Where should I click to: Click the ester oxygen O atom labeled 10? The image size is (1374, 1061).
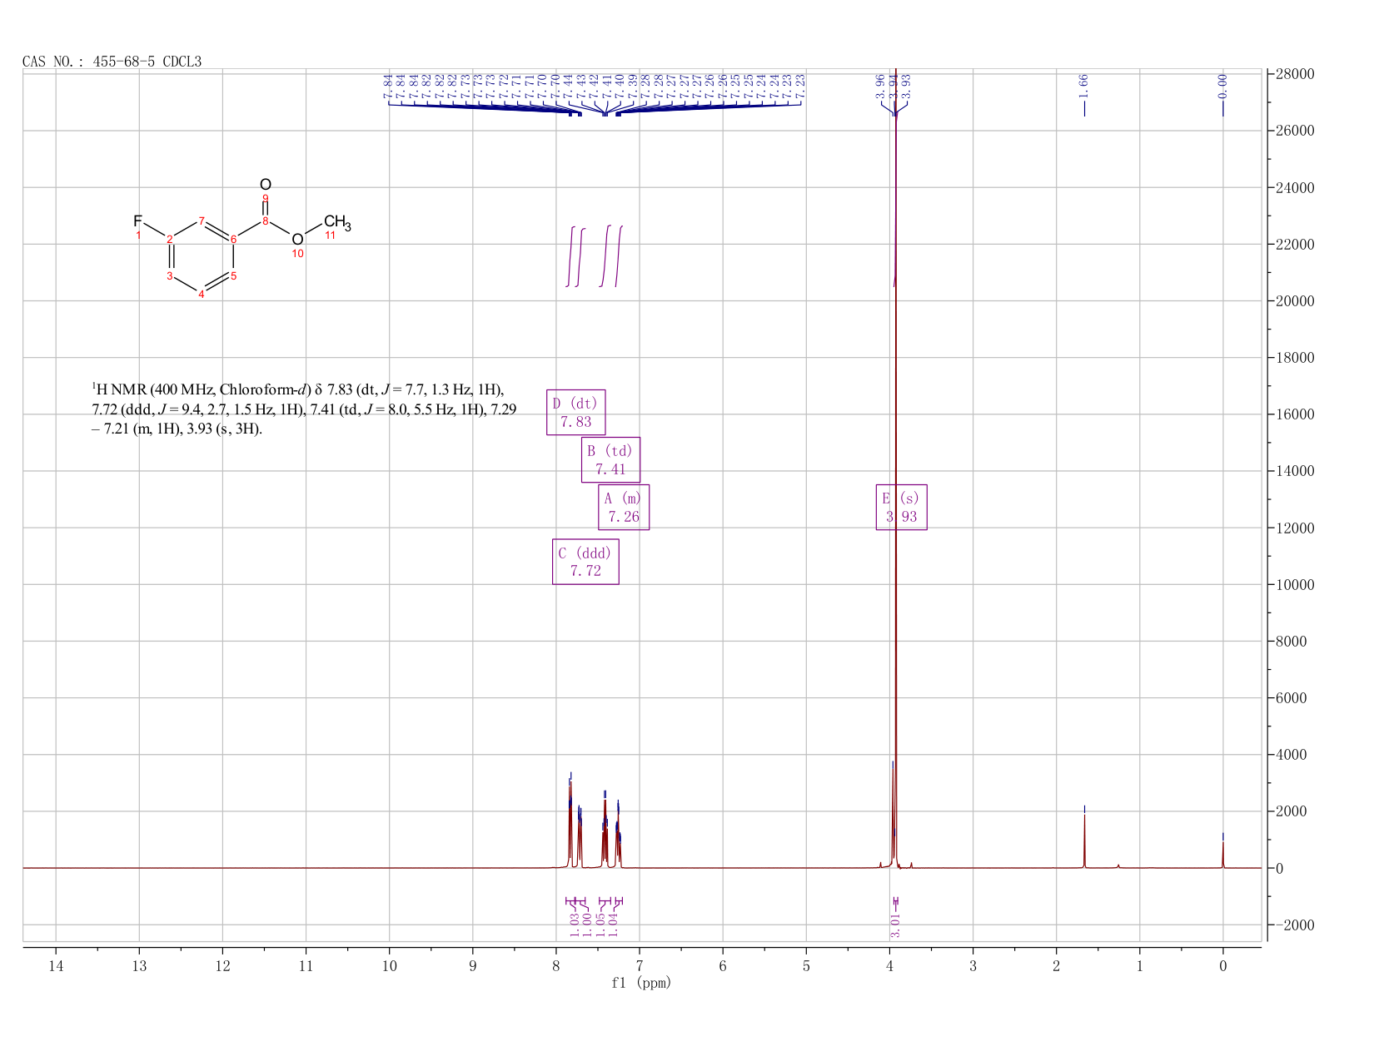tap(297, 240)
